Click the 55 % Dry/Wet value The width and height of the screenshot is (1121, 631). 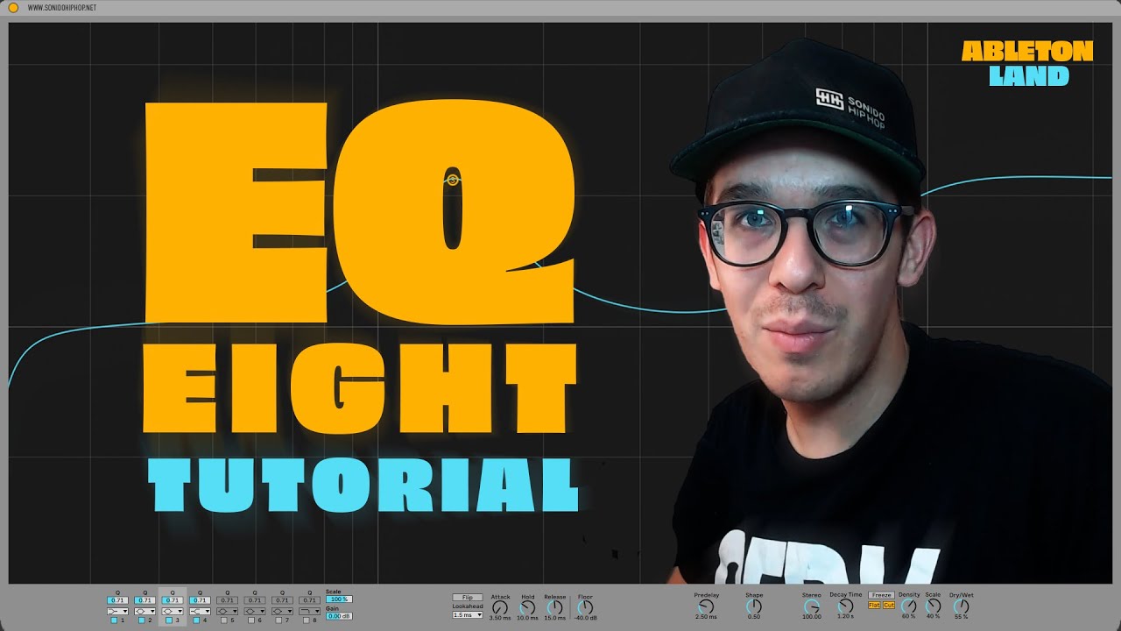click(961, 617)
